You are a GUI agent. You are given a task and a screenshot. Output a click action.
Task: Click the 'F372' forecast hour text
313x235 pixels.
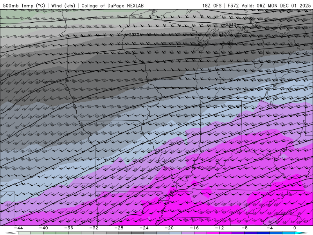(x=233, y=5)
